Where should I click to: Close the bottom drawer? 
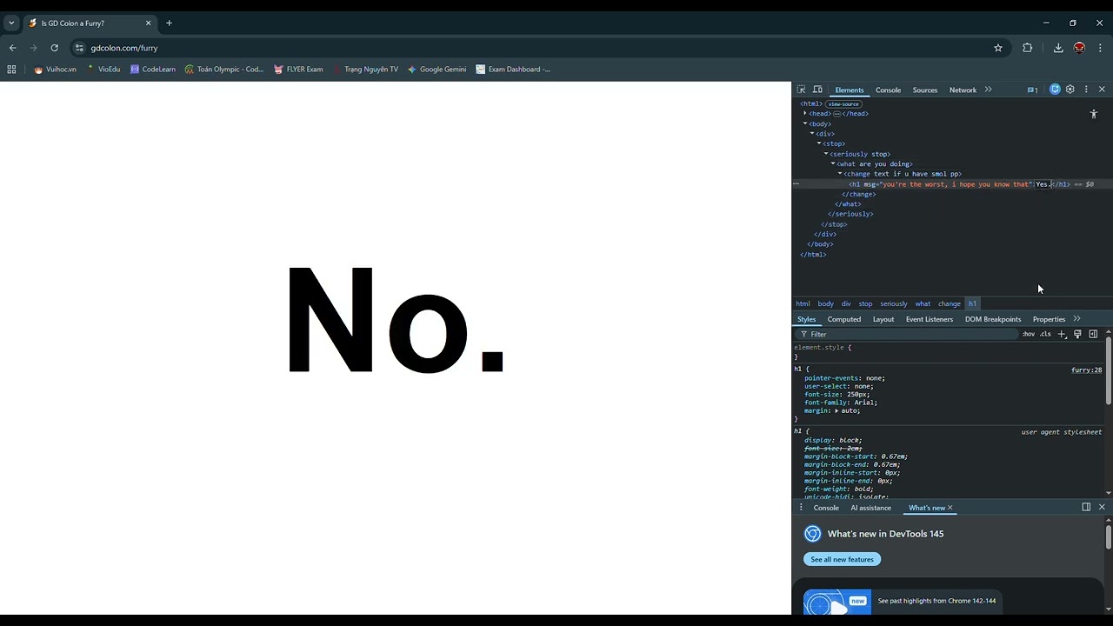(1102, 508)
